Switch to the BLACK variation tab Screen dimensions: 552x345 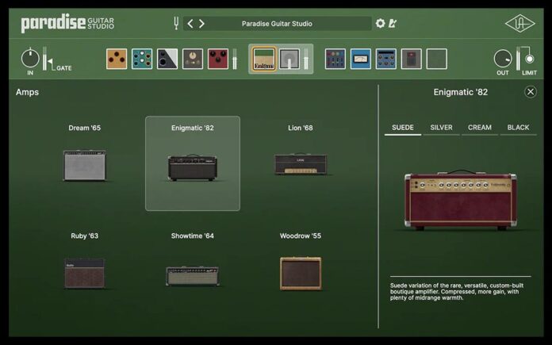[x=518, y=128]
